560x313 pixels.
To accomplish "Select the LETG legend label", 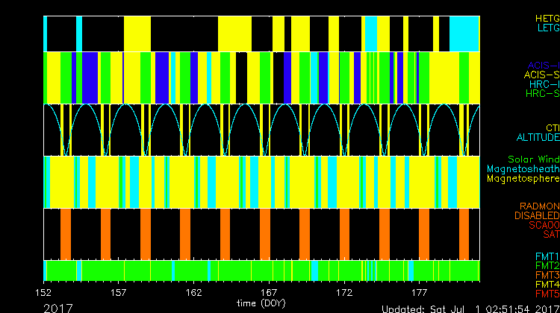I will tap(547, 28).
